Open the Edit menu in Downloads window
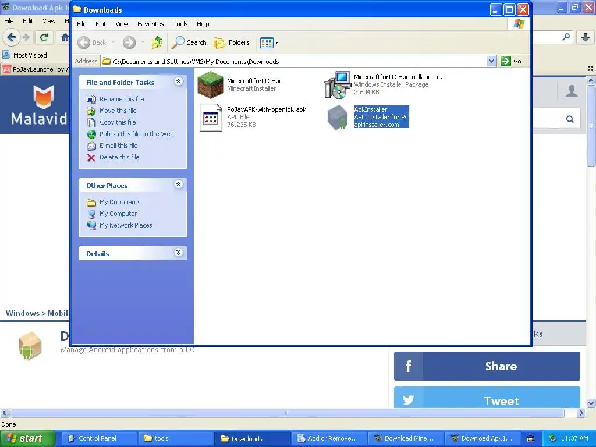The width and height of the screenshot is (596, 447). [101, 24]
